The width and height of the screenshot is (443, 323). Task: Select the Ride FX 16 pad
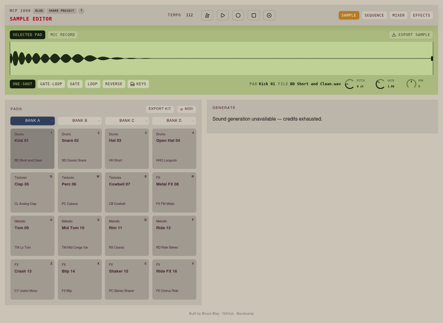click(174, 279)
